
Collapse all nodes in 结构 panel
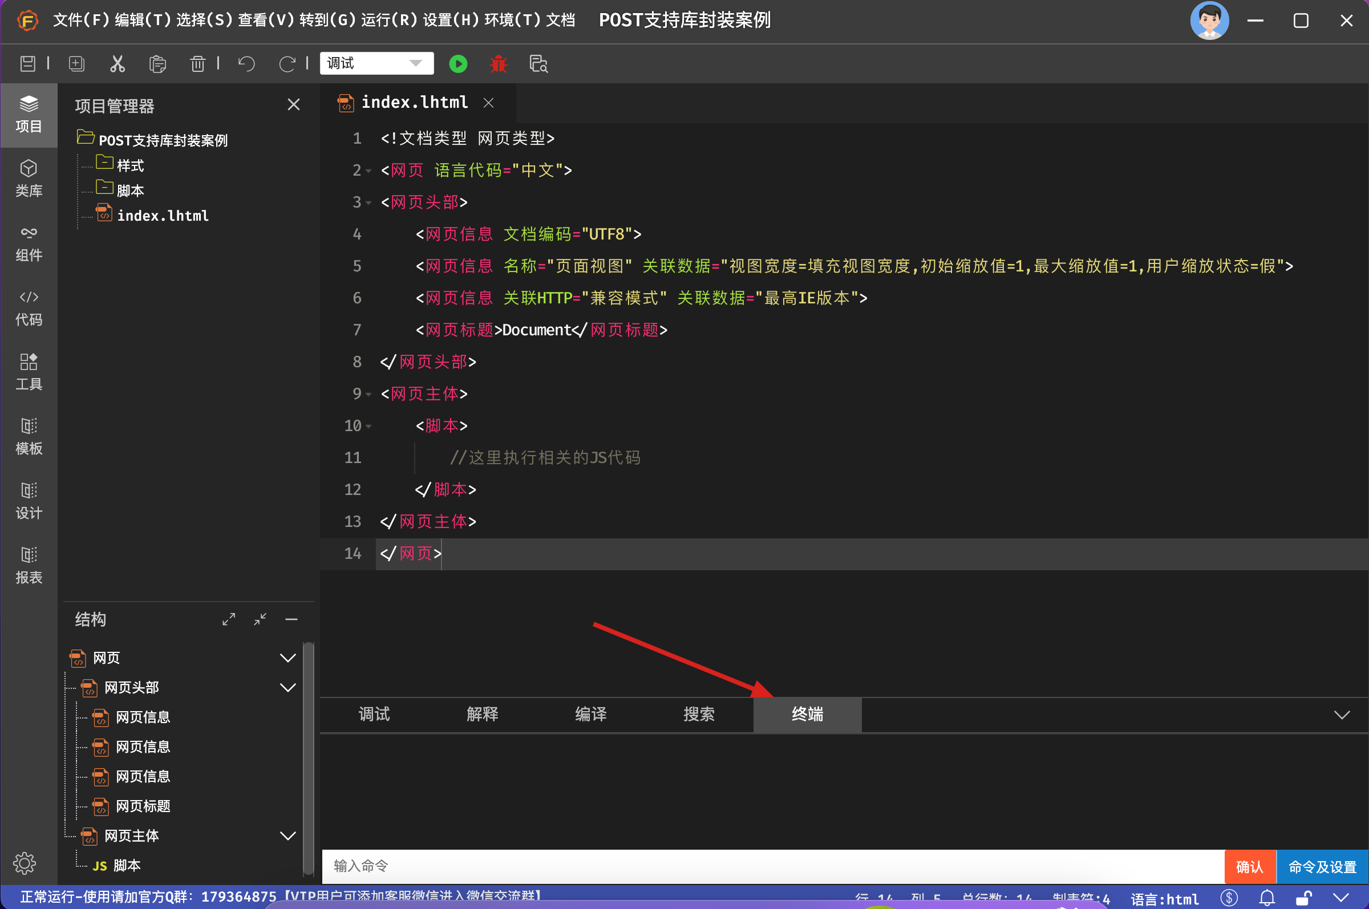pyautogui.click(x=260, y=619)
